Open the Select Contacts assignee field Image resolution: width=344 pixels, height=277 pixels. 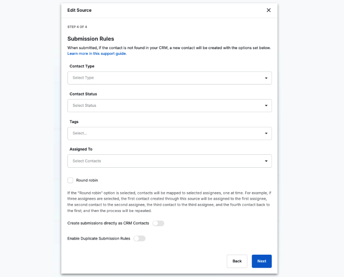coord(163,161)
